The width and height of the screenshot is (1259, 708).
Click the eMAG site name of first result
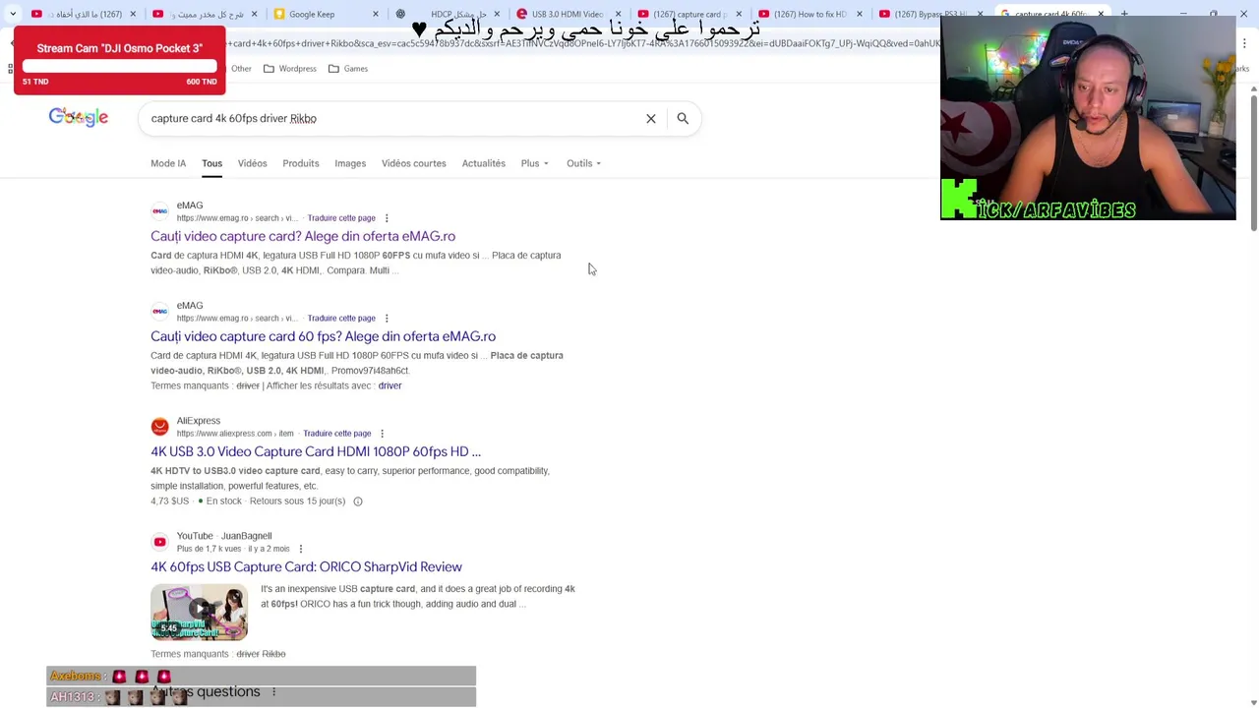[x=190, y=206]
